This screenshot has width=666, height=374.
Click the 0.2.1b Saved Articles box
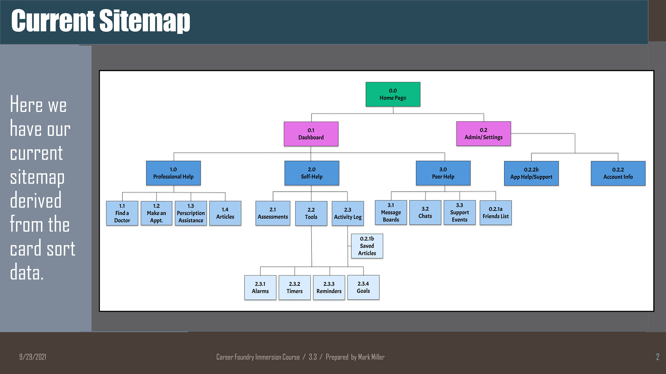367,246
